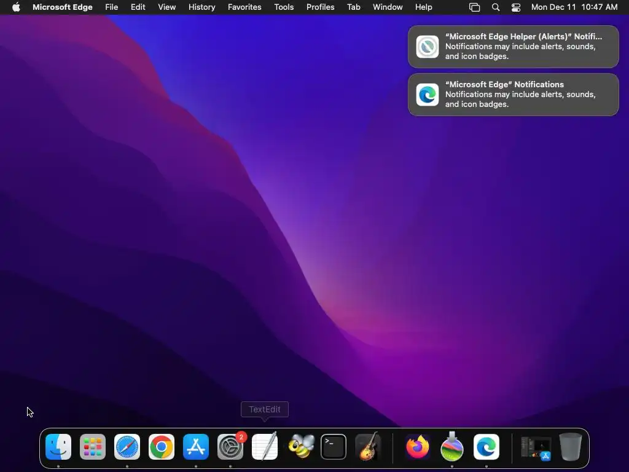Open the Apple menu
The width and height of the screenshot is (629, 472).
coord(16,7)
